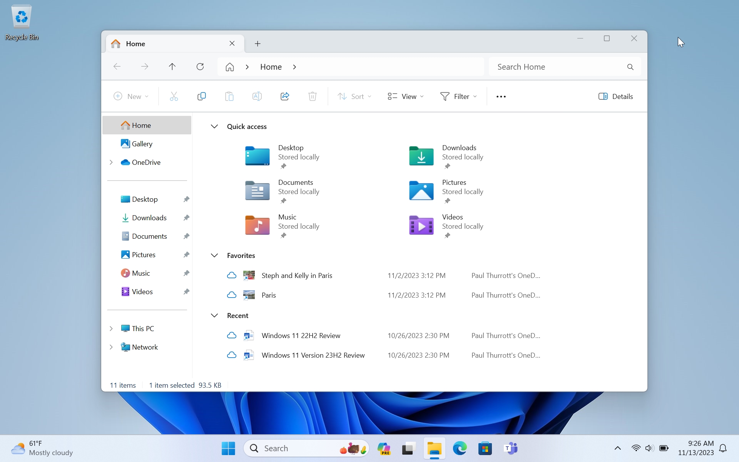Click the Search Home input field

[x=558, y=67]
